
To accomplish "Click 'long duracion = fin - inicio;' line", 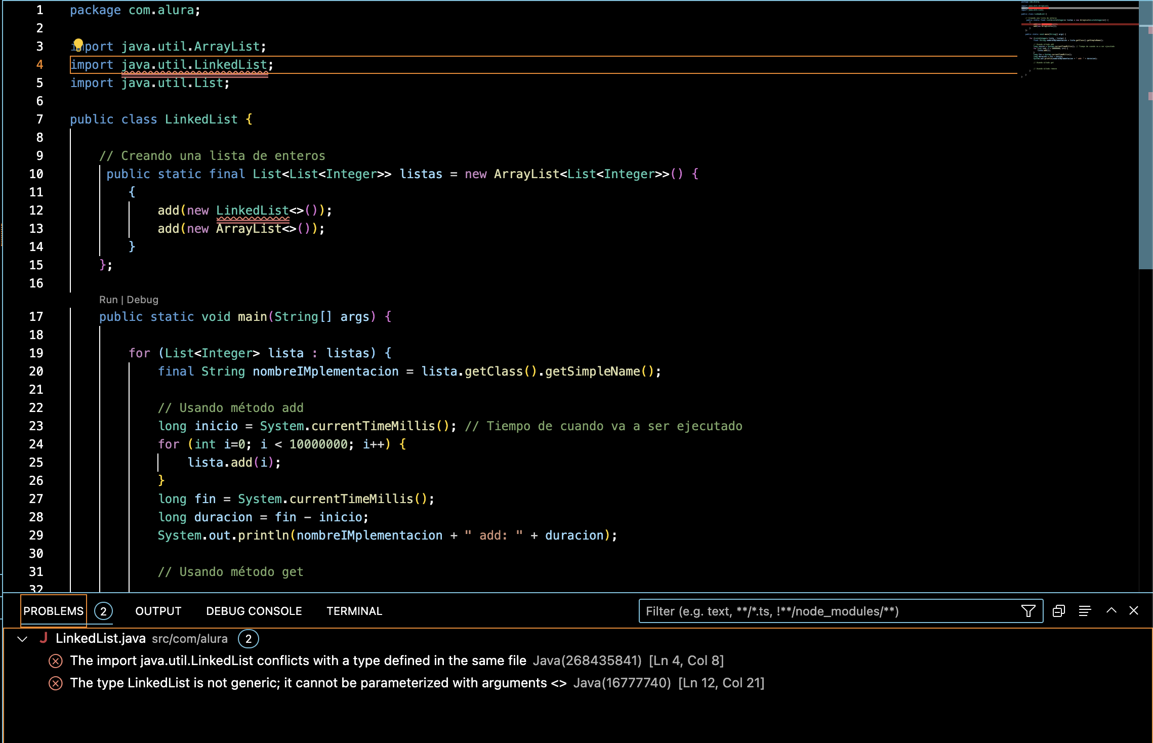I will tap(263, 517).
